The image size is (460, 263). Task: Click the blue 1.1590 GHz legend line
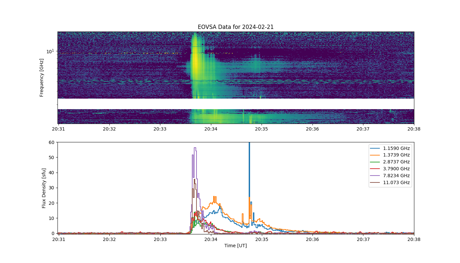(375, 148)
